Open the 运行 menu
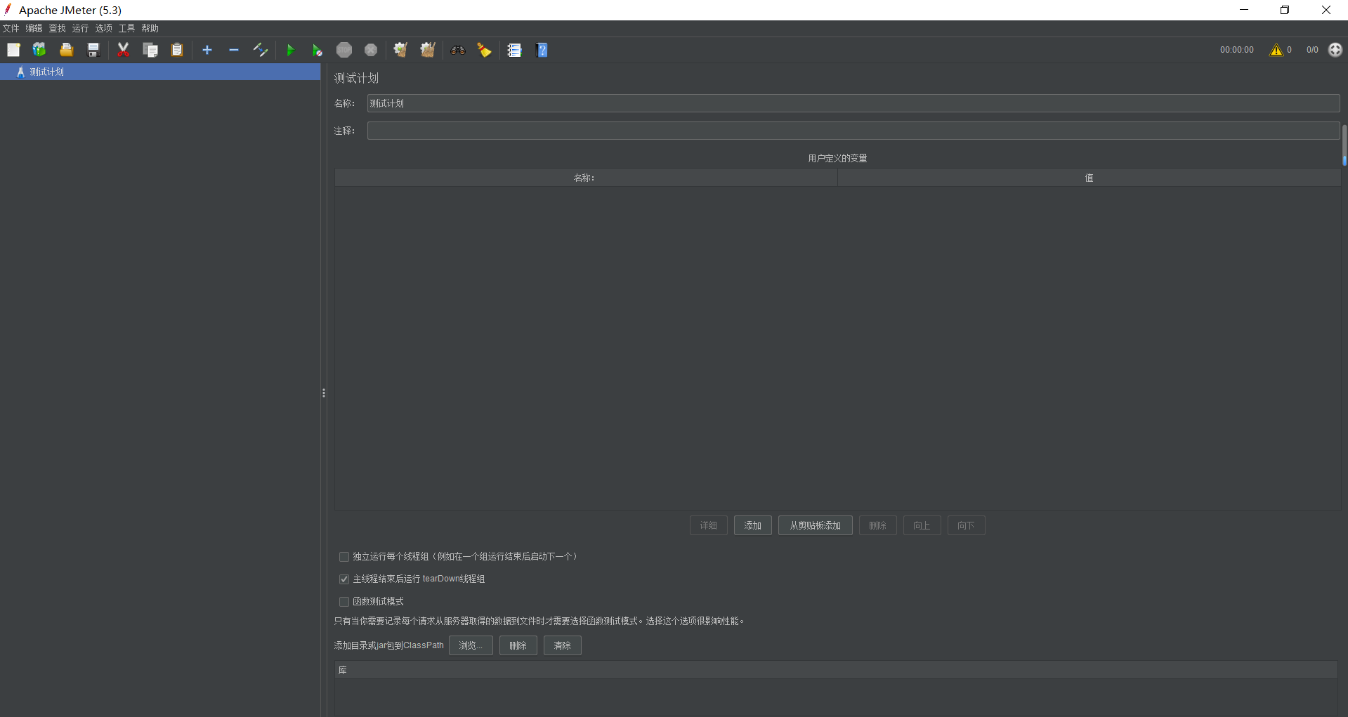 [80, 28]
